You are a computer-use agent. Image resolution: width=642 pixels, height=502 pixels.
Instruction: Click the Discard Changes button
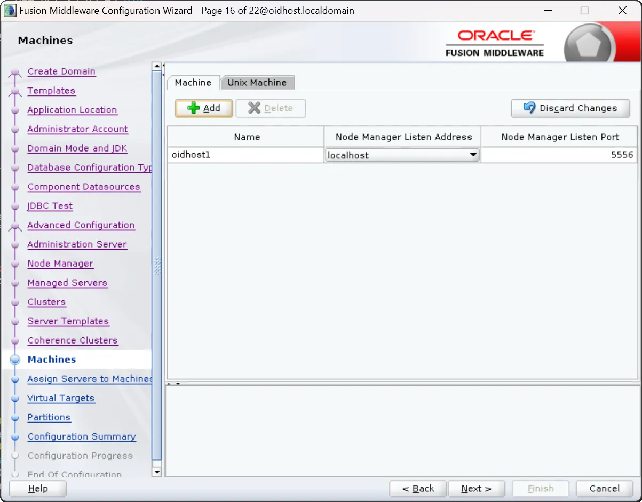pos(570,108)
